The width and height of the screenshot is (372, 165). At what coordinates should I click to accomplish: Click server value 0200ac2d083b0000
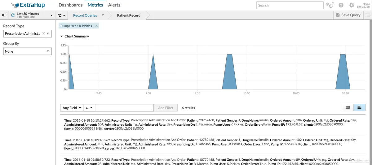pos(130,128)
